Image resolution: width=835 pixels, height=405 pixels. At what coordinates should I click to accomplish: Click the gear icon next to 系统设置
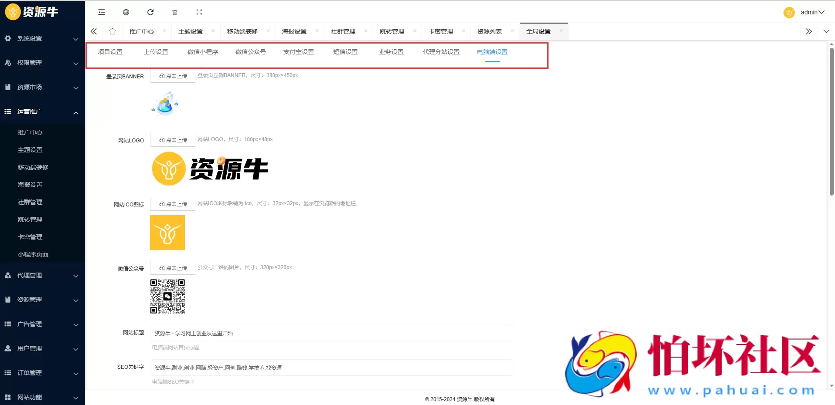8,38
